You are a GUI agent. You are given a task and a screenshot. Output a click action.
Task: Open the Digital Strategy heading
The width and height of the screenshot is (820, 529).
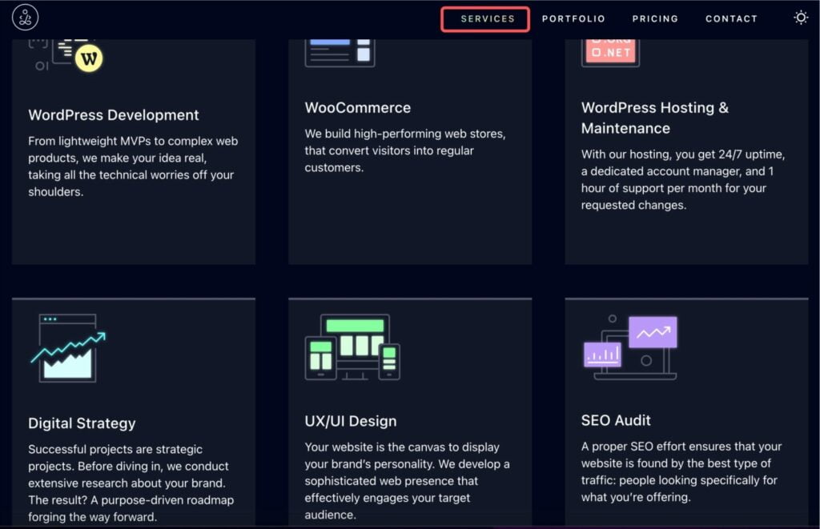[x=82, y=423]
